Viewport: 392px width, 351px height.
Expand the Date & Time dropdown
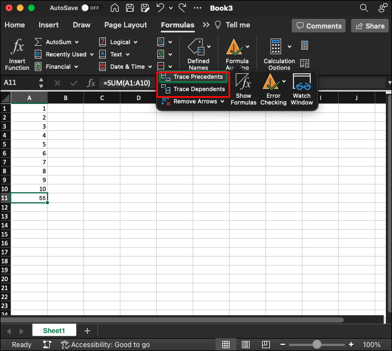(148, 67)
